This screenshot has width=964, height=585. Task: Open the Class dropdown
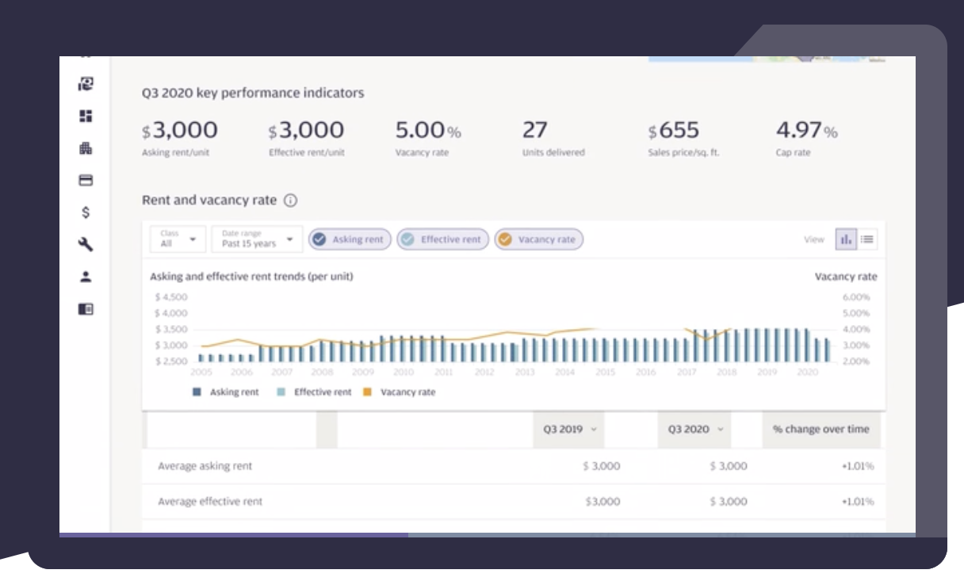[x=178, y=239]
